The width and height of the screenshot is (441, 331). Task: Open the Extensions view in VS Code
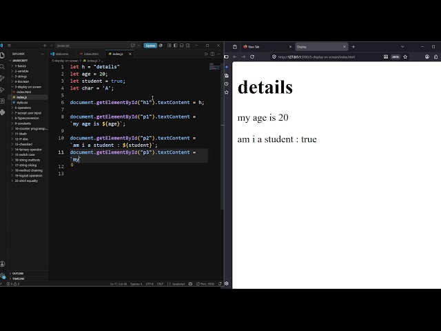click(2, 101)
